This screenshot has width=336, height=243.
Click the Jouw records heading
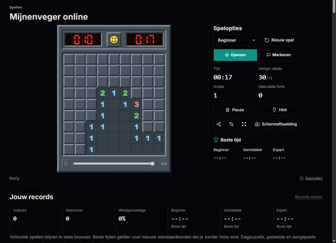pyautogui.click(x=31, y=197)
